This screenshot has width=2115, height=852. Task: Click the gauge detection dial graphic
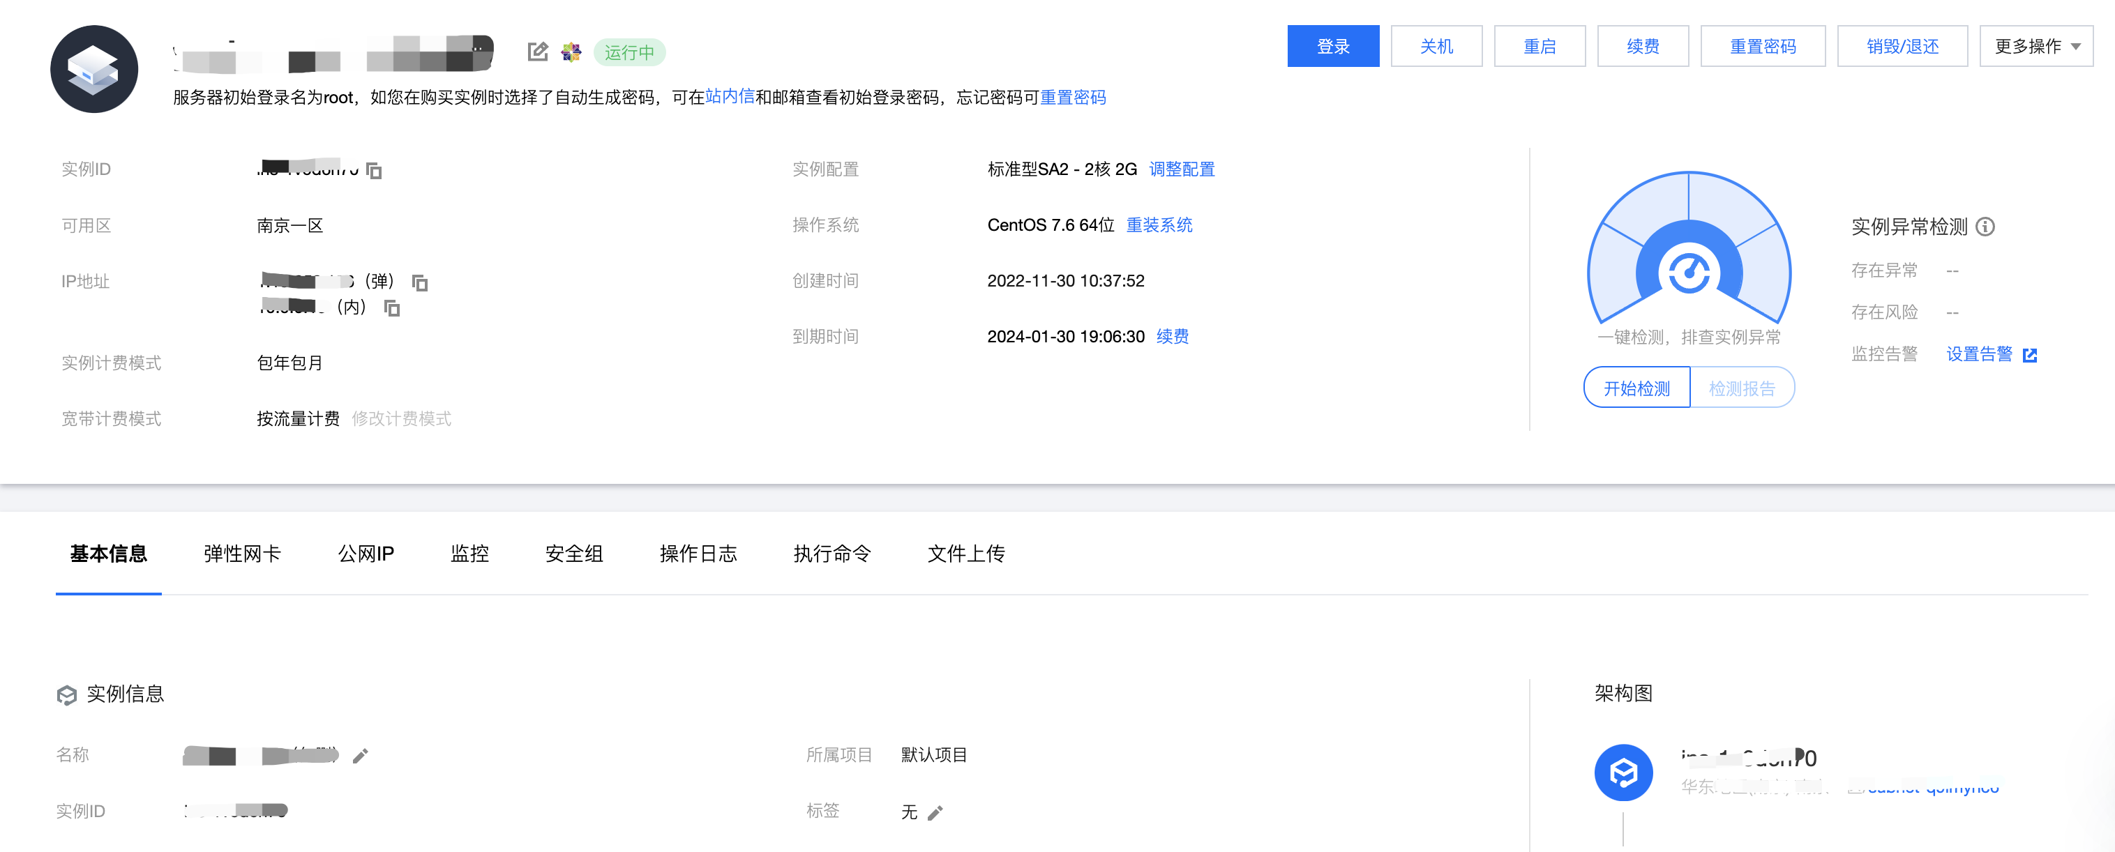click(x=1689, y=248)
